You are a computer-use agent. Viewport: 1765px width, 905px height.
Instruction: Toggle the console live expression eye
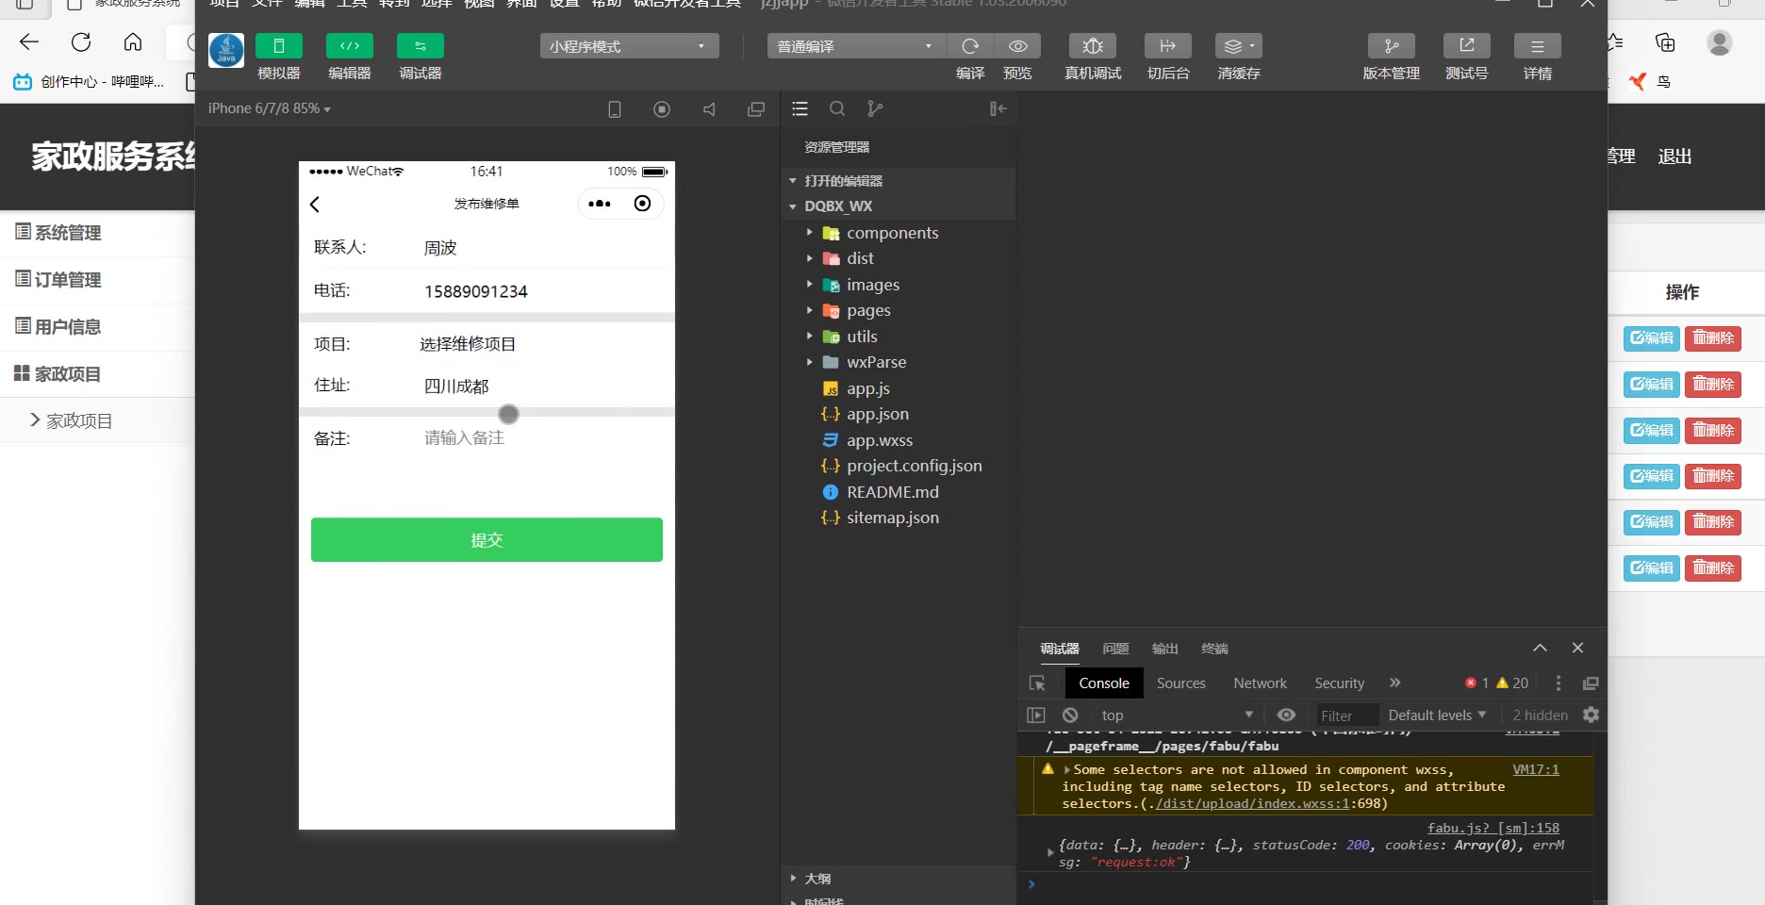coord(1286,716)
